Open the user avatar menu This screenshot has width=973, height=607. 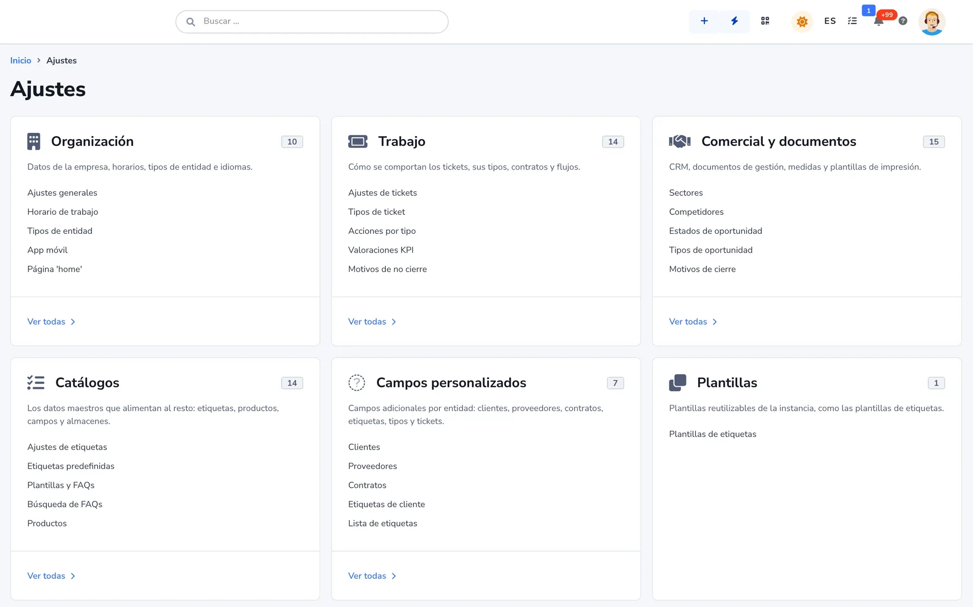[x=932, y=22]
